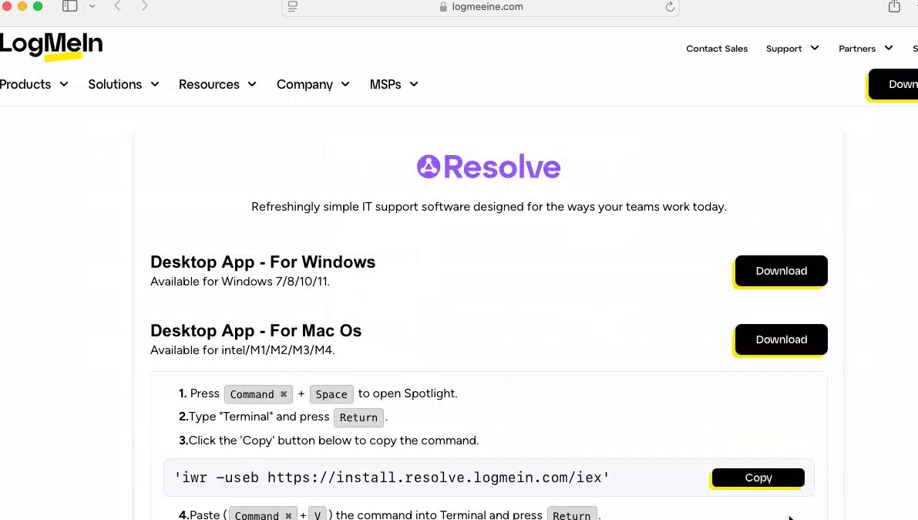Open the Products menu
The height and width of the screenshot is (520, 918).
(25, 84)
